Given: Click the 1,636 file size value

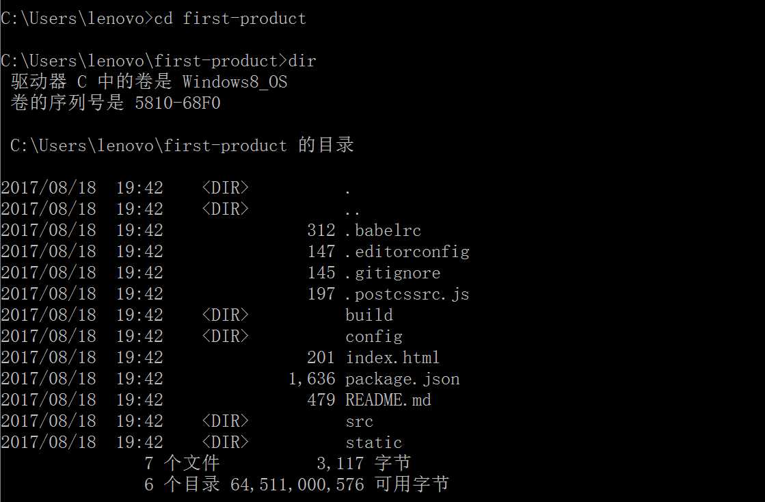Looking at the screenshot, I should click(x=312, y=379).
